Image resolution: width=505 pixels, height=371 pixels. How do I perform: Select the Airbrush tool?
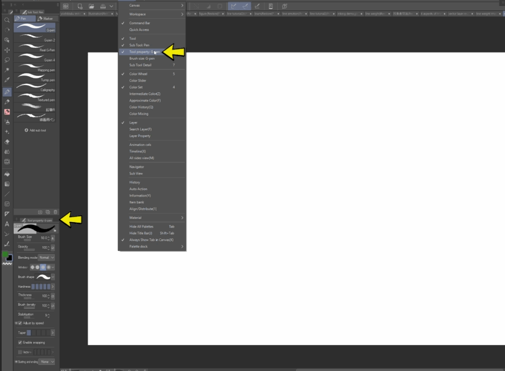(7, 122)
